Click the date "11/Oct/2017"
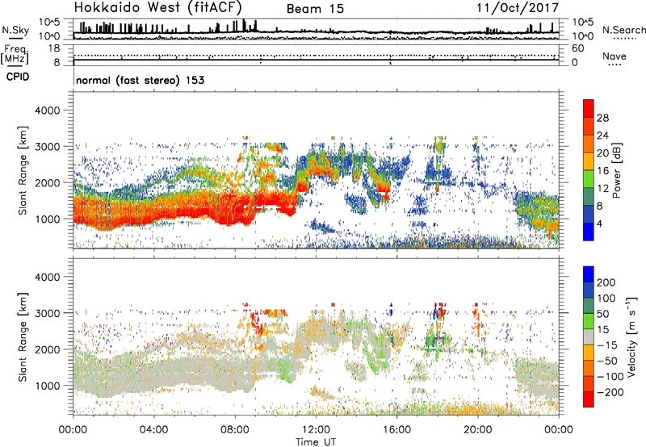This screenshot has width=646, height=447. 518,8
